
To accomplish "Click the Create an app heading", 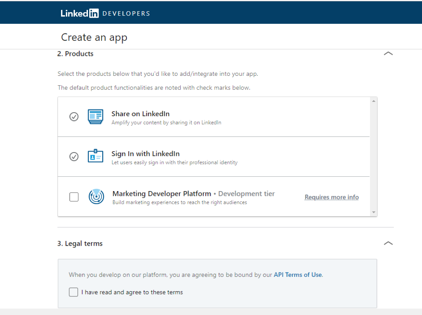I will 94,37.
